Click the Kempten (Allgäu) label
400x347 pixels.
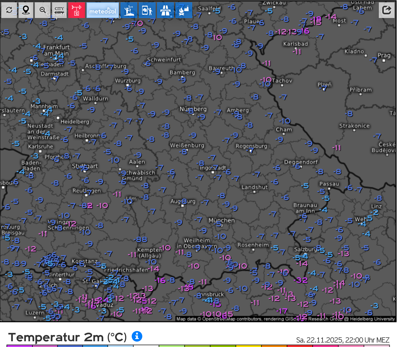(150, 253)
